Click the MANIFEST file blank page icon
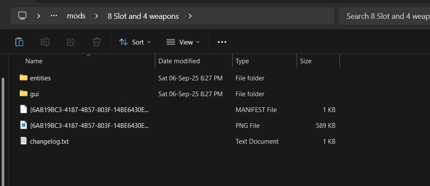The height and width of the screenshot is (186, 430). (x=24, y=109)
